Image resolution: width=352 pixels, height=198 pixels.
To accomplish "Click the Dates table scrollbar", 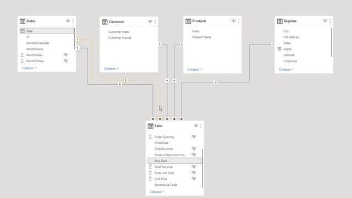I will point(75,38).
